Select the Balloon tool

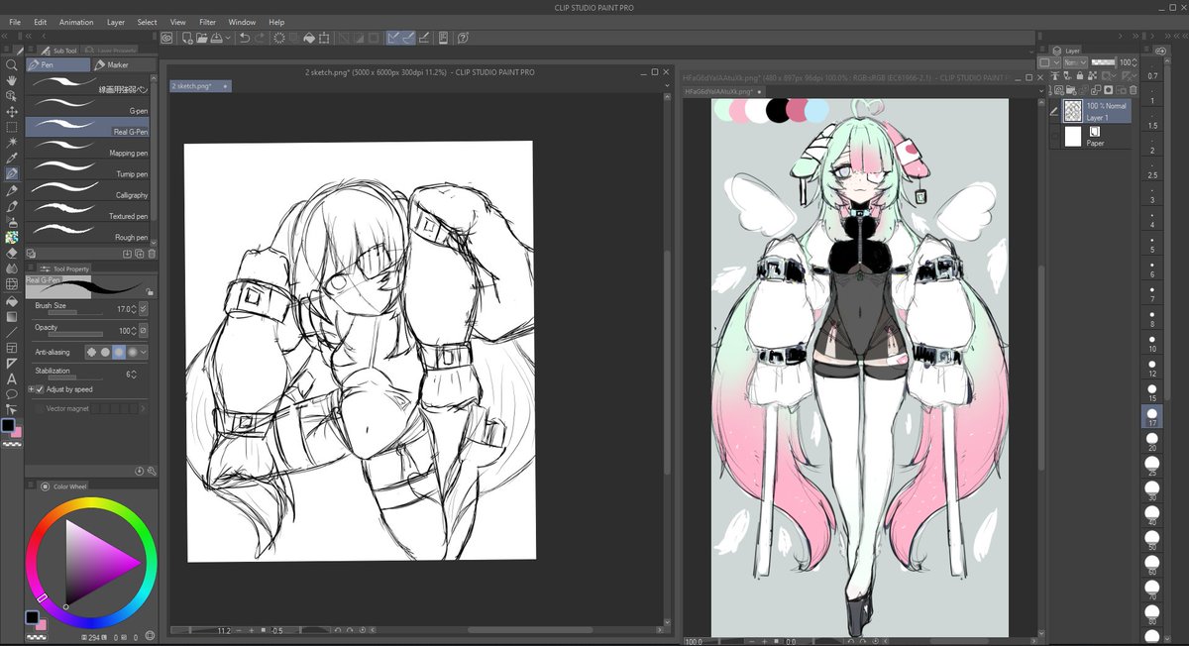pos(11,394)
